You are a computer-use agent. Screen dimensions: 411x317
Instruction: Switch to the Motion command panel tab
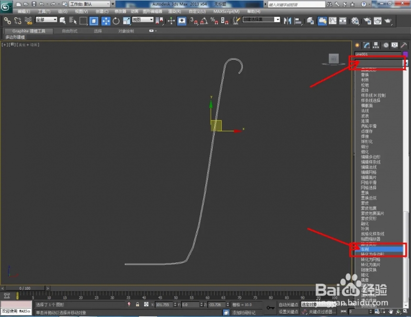tap(386, 45)
